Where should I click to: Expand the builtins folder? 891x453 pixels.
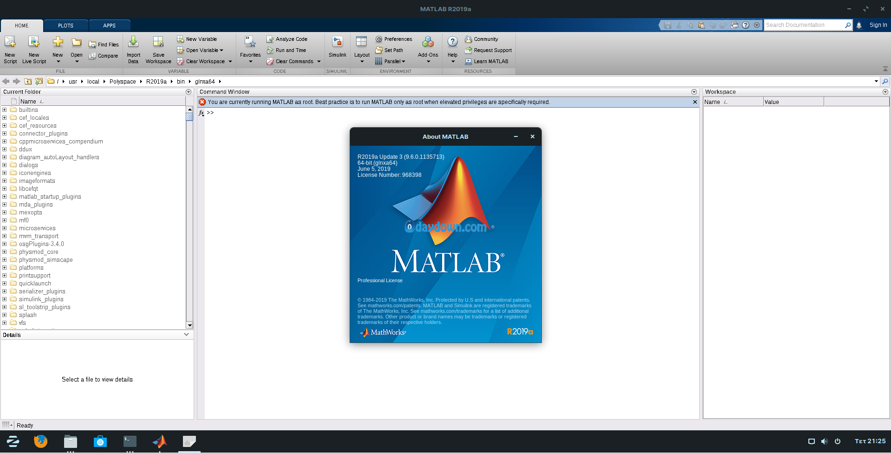tap(4, 110)
